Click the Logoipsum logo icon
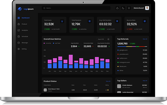Image resolution: width=167 pixels, height=105 pixels. coord(20,9)
